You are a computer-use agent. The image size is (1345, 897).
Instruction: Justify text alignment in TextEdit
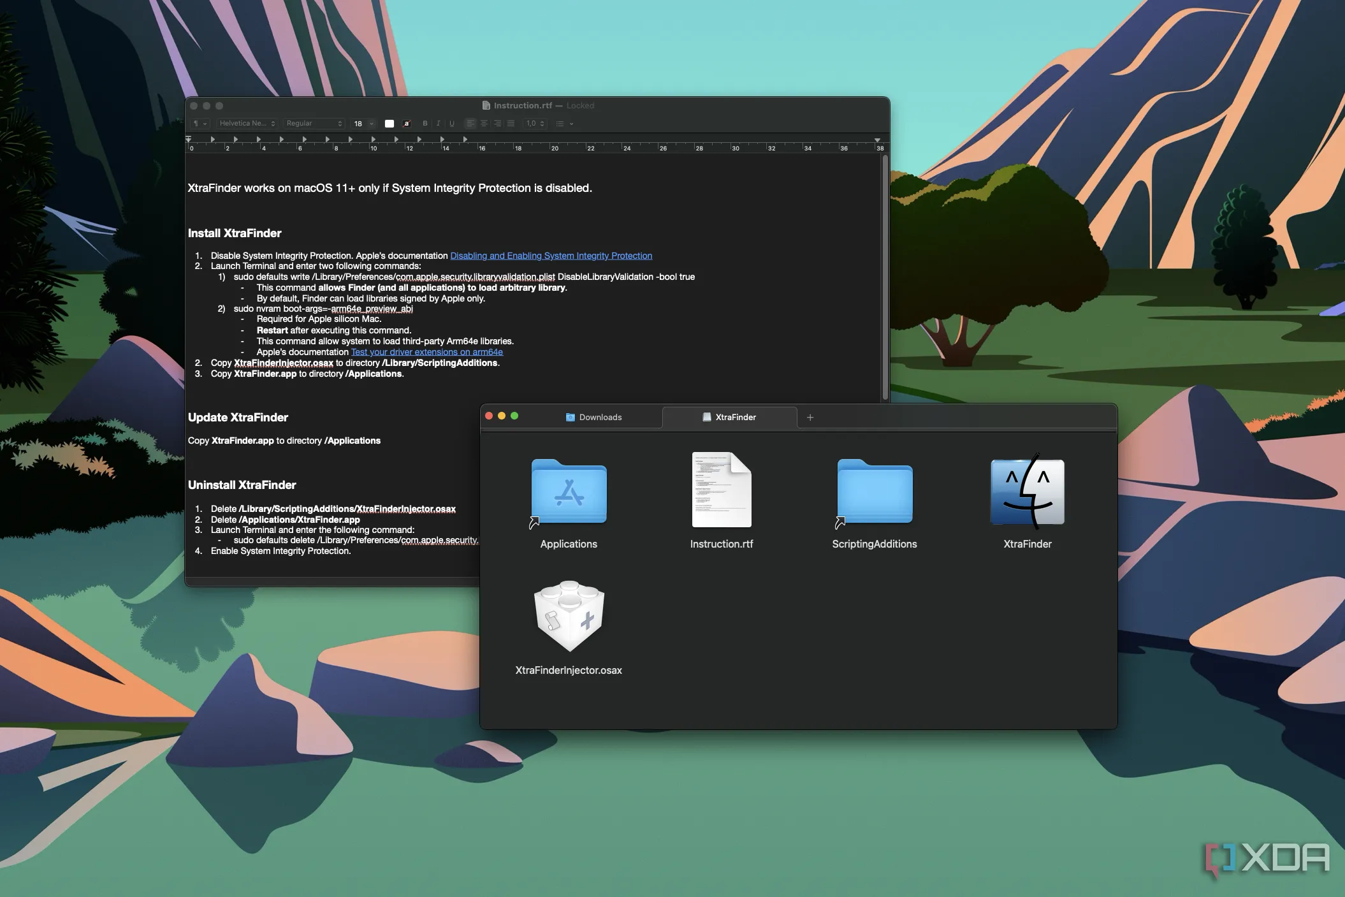coord(511,124)
